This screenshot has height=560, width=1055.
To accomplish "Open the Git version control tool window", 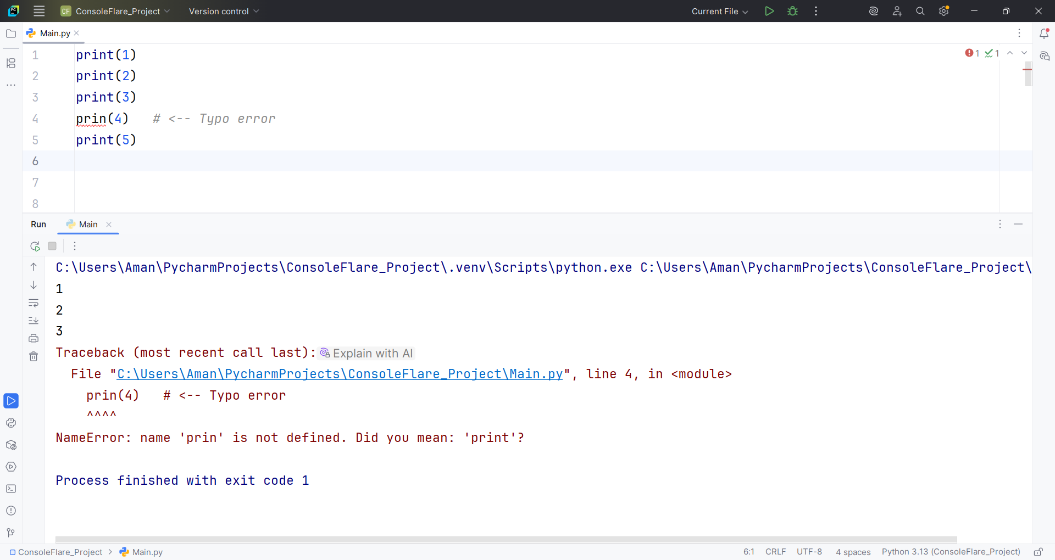I will [11, 533].
